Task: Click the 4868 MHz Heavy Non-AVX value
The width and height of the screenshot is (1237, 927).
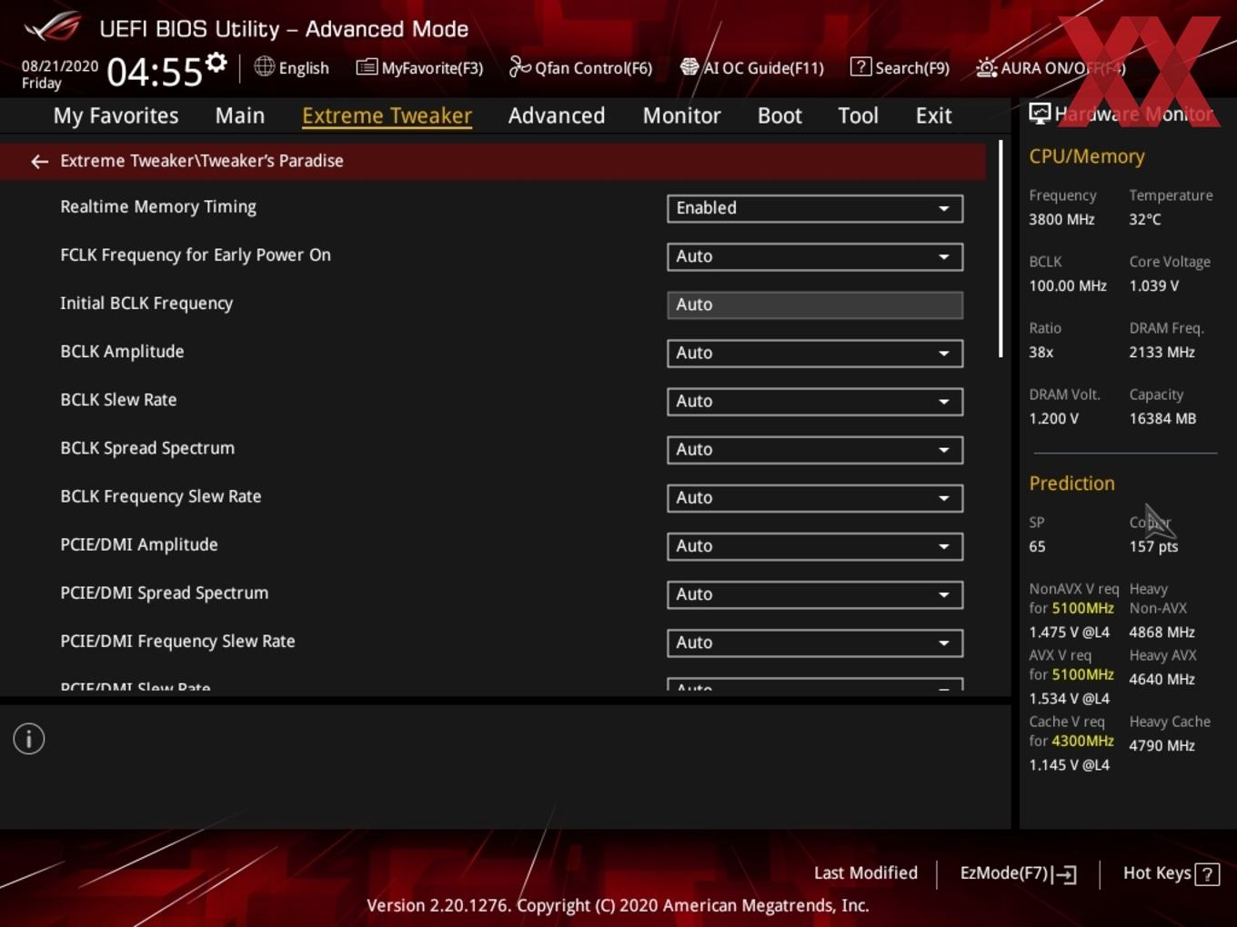Action: 1162,632
